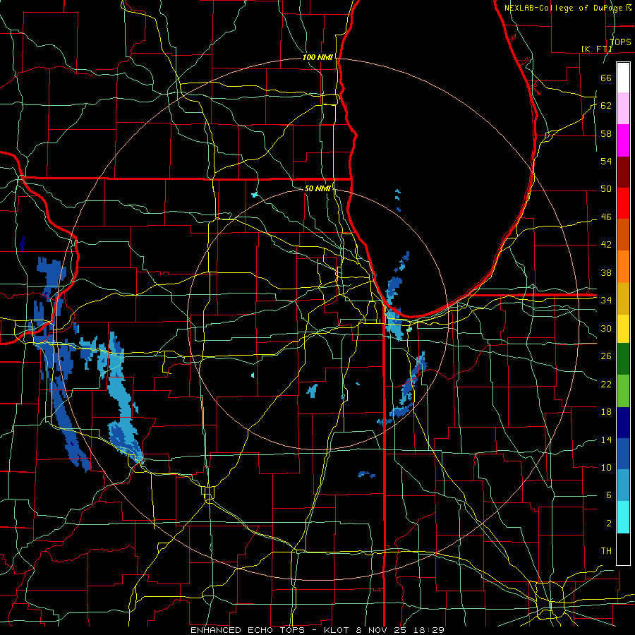Screen dimensions: 635x635
Task: Click the bright yellow legend swatch
Action: (623, 328)
